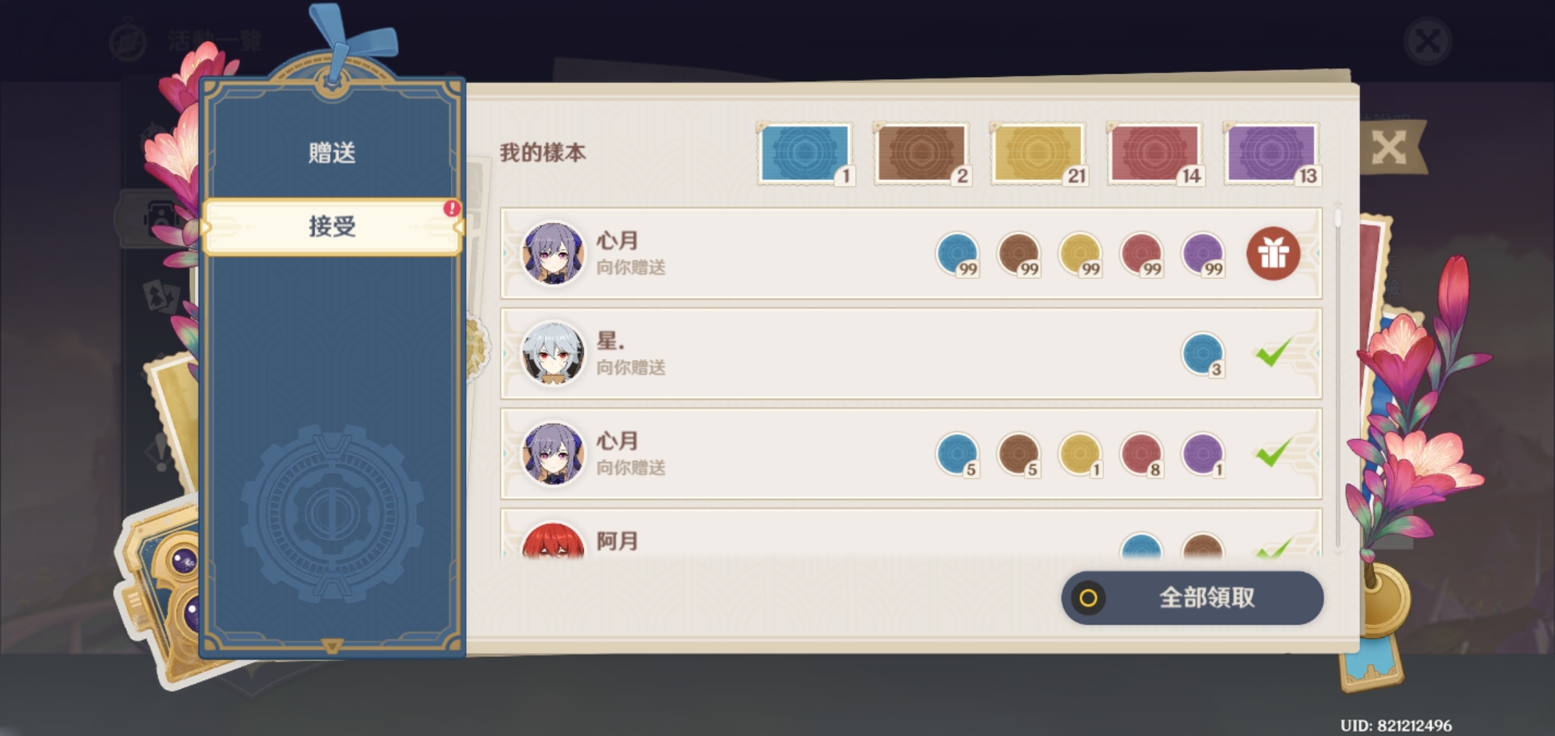The image size is (1555, 736).
Task: Claim all gifts with 全部領取
Action: click(1192, 598)
